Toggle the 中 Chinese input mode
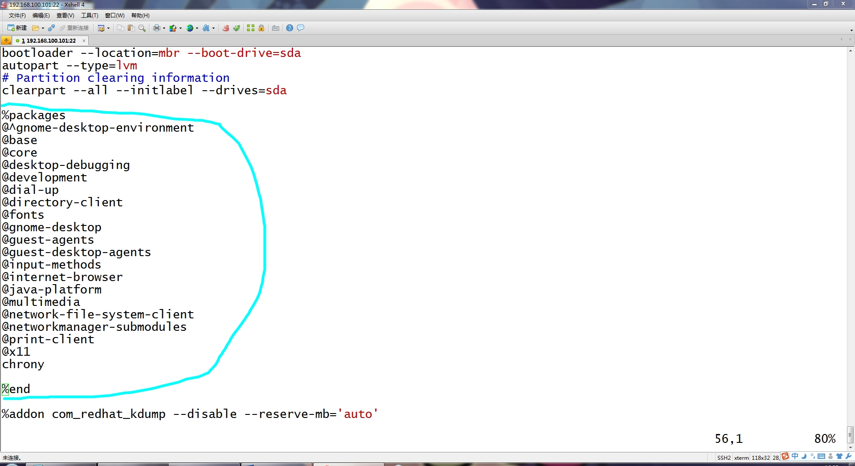The image size is (855, 466). 795,456
